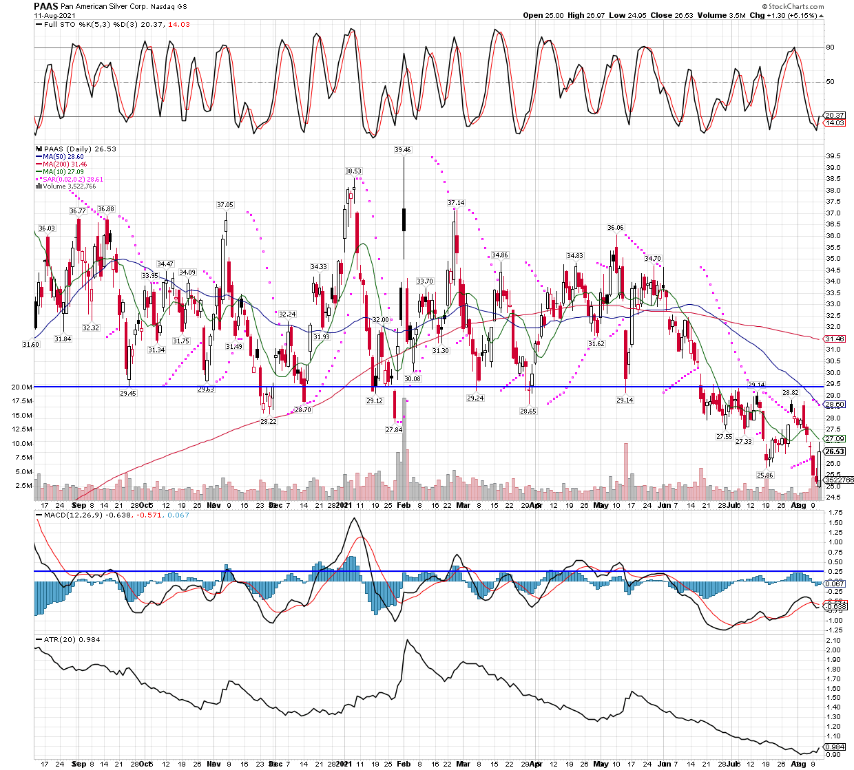Click the 27.84 low price label
The image size is (854, 770).
point(394,430)
